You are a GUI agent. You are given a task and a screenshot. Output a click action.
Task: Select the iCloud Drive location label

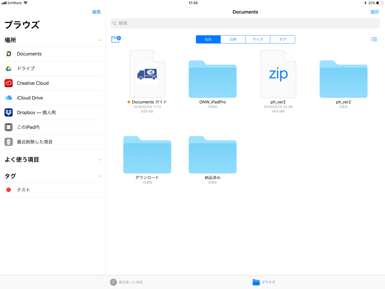tap(30, 98)
